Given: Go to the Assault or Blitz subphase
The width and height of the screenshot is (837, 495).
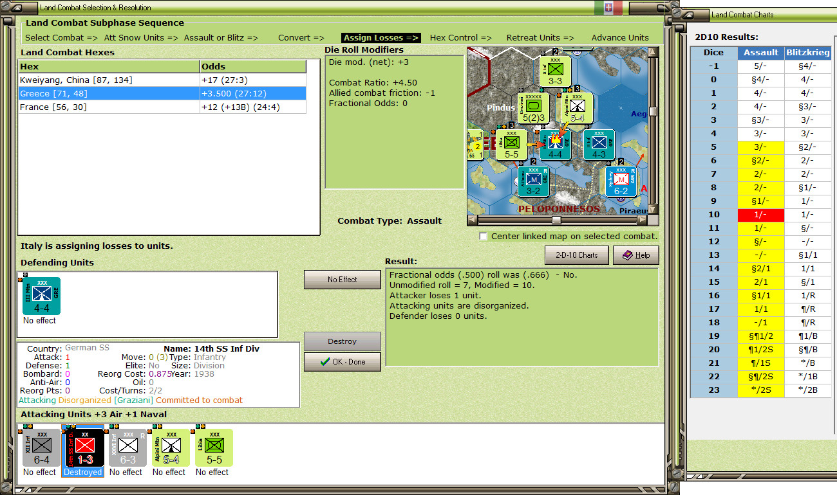Looking at the screenshot, I should (221, 38).
